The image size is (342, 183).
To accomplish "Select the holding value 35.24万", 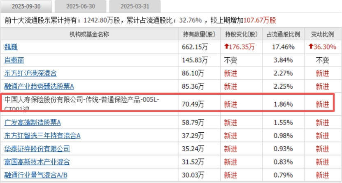I will [193, 149].
